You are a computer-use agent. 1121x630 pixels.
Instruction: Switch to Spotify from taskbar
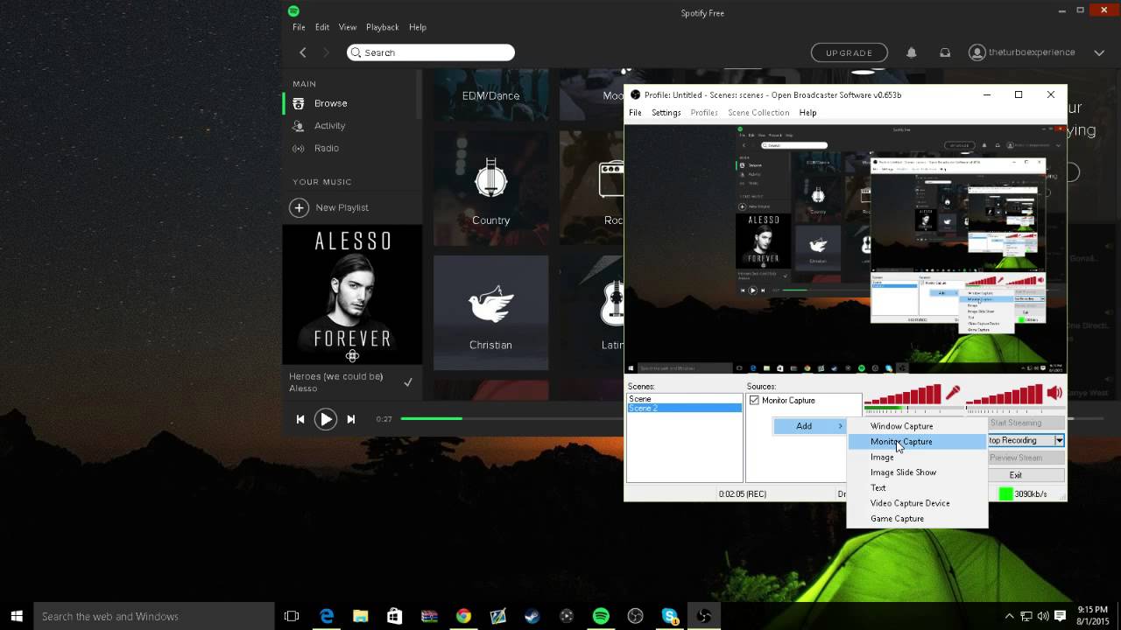(601, 616)
